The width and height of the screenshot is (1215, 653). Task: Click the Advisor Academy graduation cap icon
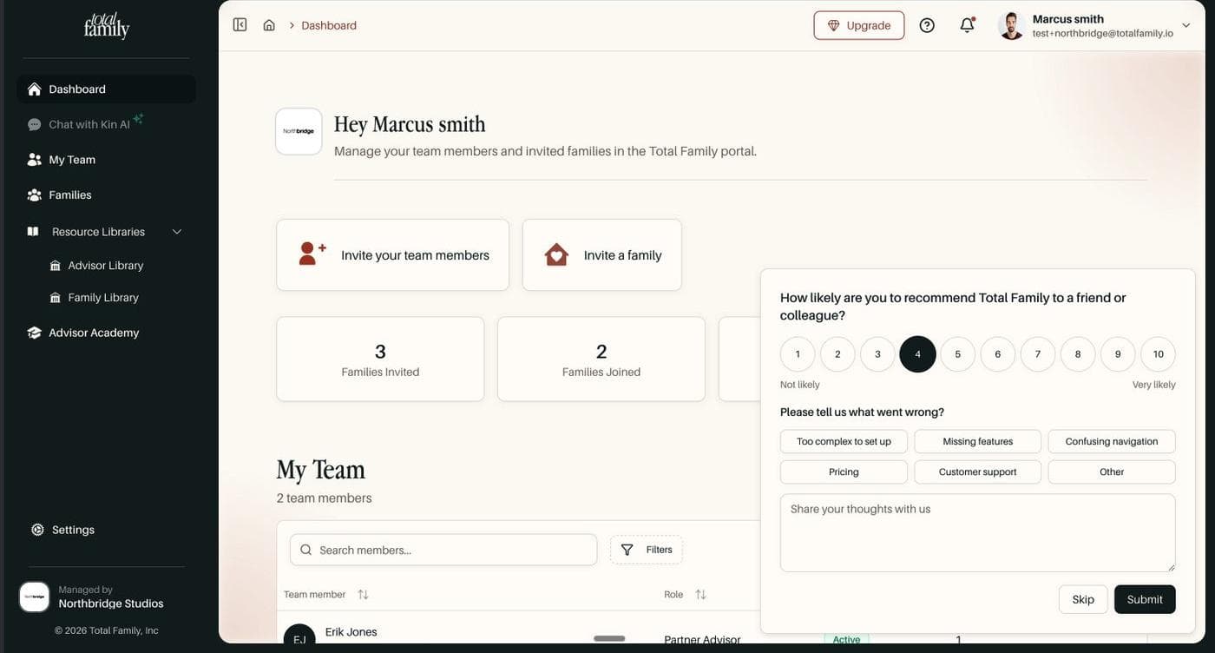click(34, 333)
